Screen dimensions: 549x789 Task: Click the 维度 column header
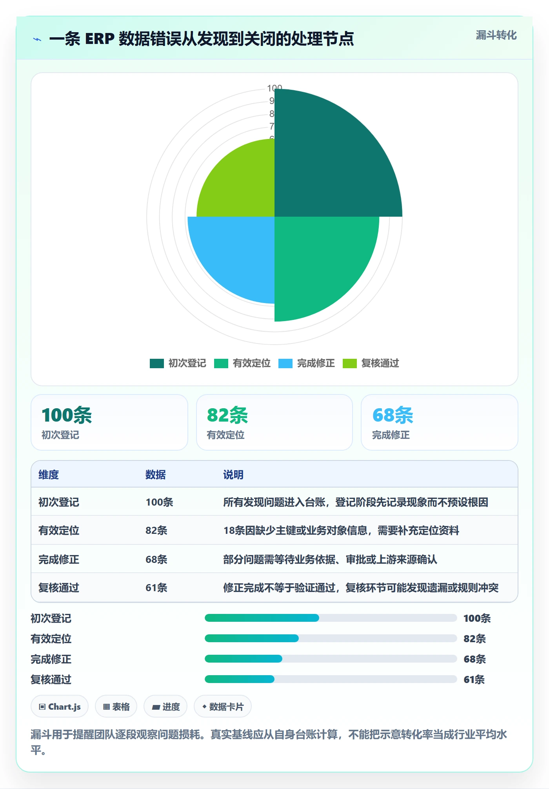pyautogui.click(x=49, y=475)
